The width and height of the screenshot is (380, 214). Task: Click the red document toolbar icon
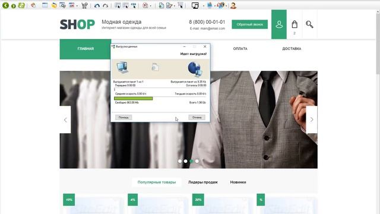145,5
